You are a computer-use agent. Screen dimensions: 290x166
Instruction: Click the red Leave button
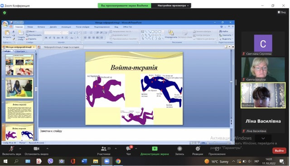(x=279, y=151)
